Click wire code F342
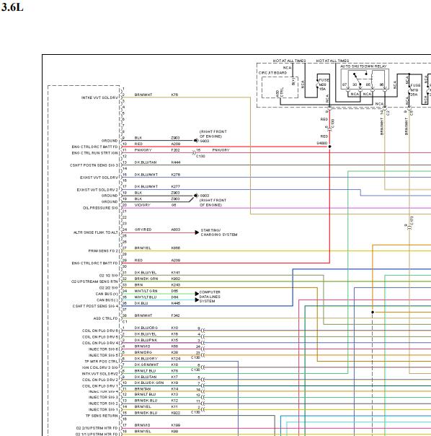431x436 pixels. [176, 315]
